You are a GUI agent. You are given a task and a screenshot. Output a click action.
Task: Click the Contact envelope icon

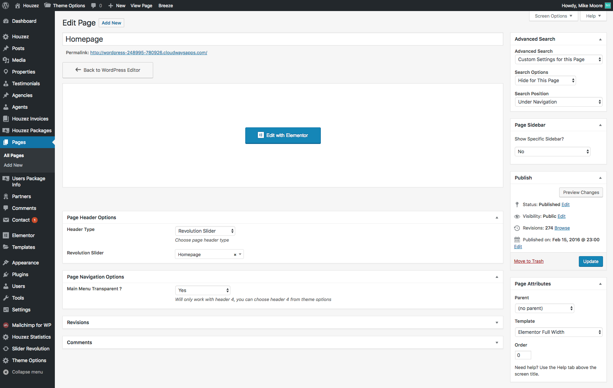6,220
